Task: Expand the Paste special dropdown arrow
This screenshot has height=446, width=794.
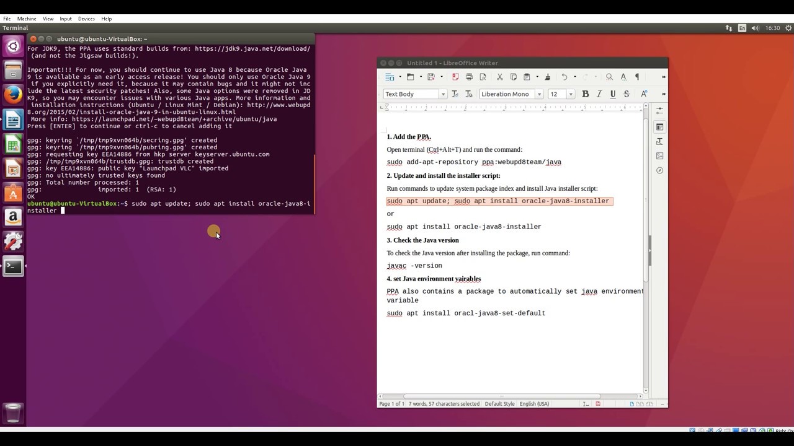Action: point(537,77)
